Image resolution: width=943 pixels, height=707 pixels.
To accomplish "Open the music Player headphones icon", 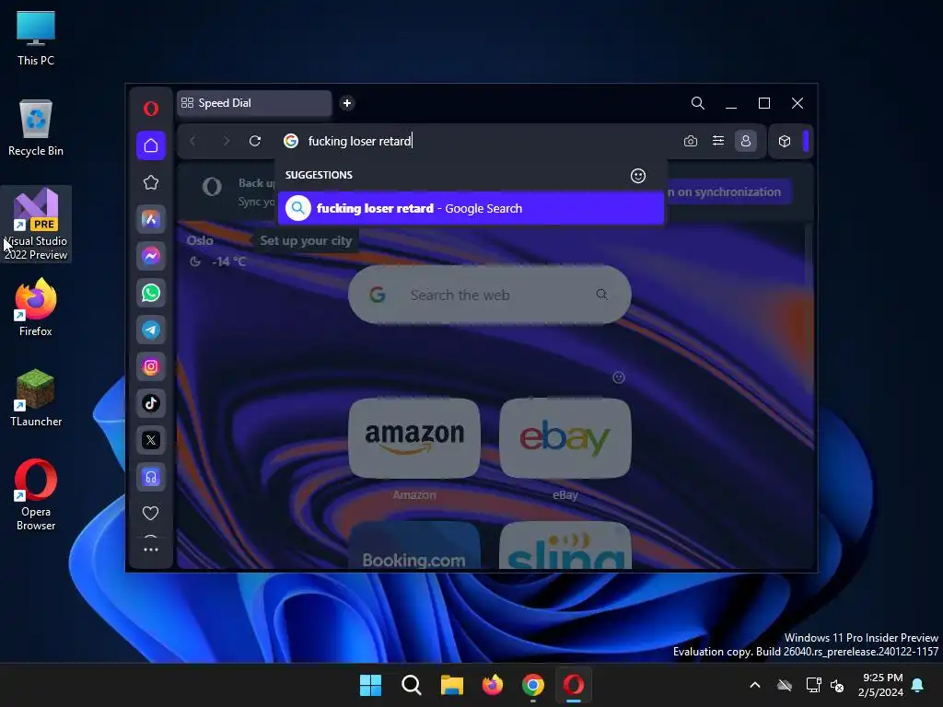I will pos(151,478).
